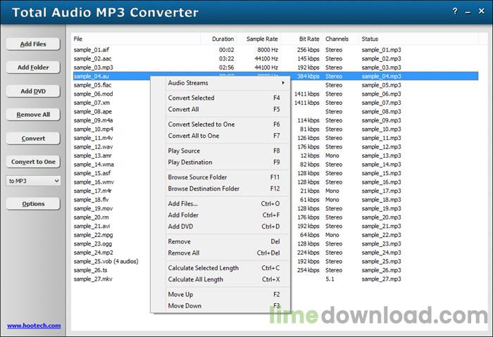Open the 'to MP3' format dropdown
Screen dimensions: 493x337
33,181
